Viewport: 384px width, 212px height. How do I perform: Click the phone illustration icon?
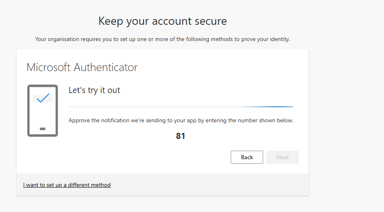tap(43, 110)
